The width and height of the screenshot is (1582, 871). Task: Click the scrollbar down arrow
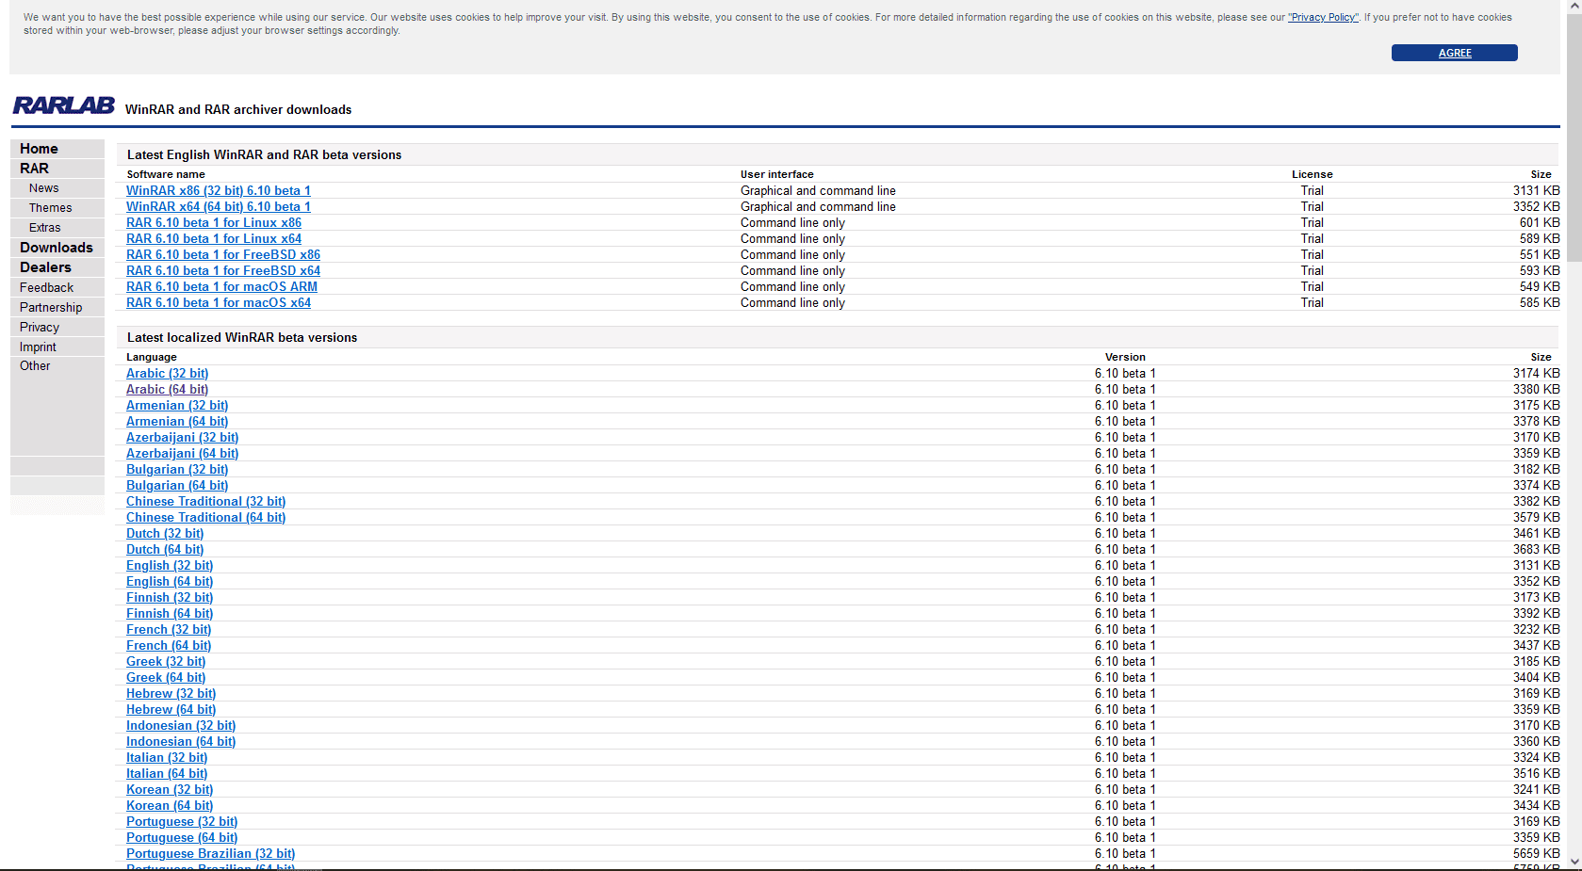coord(1574,862)
